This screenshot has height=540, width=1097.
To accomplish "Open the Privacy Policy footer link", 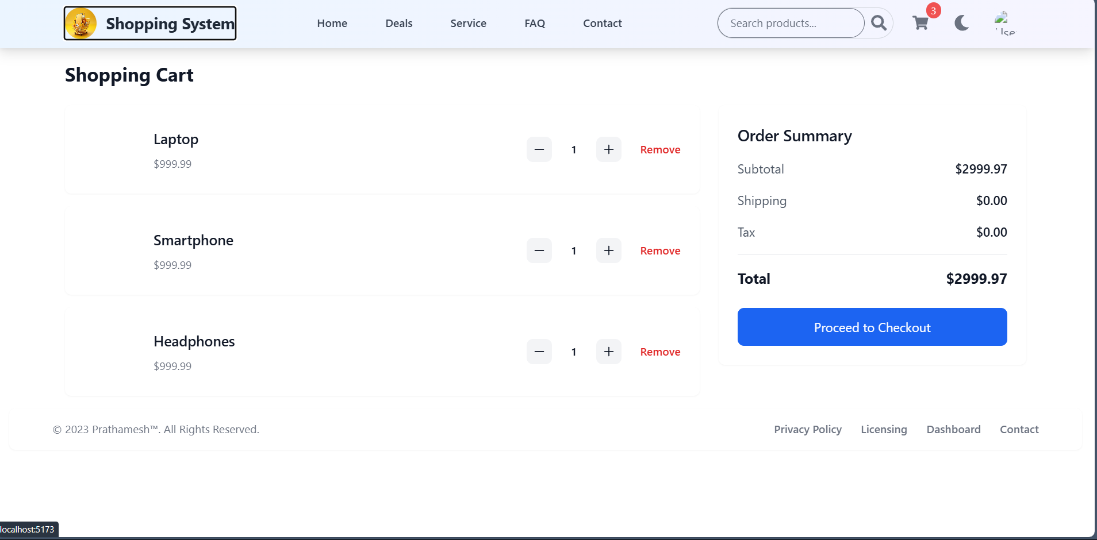I will [x=807, y=430].
